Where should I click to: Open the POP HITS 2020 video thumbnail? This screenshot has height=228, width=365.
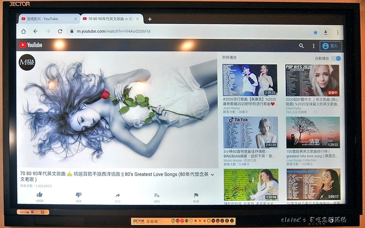312,80
